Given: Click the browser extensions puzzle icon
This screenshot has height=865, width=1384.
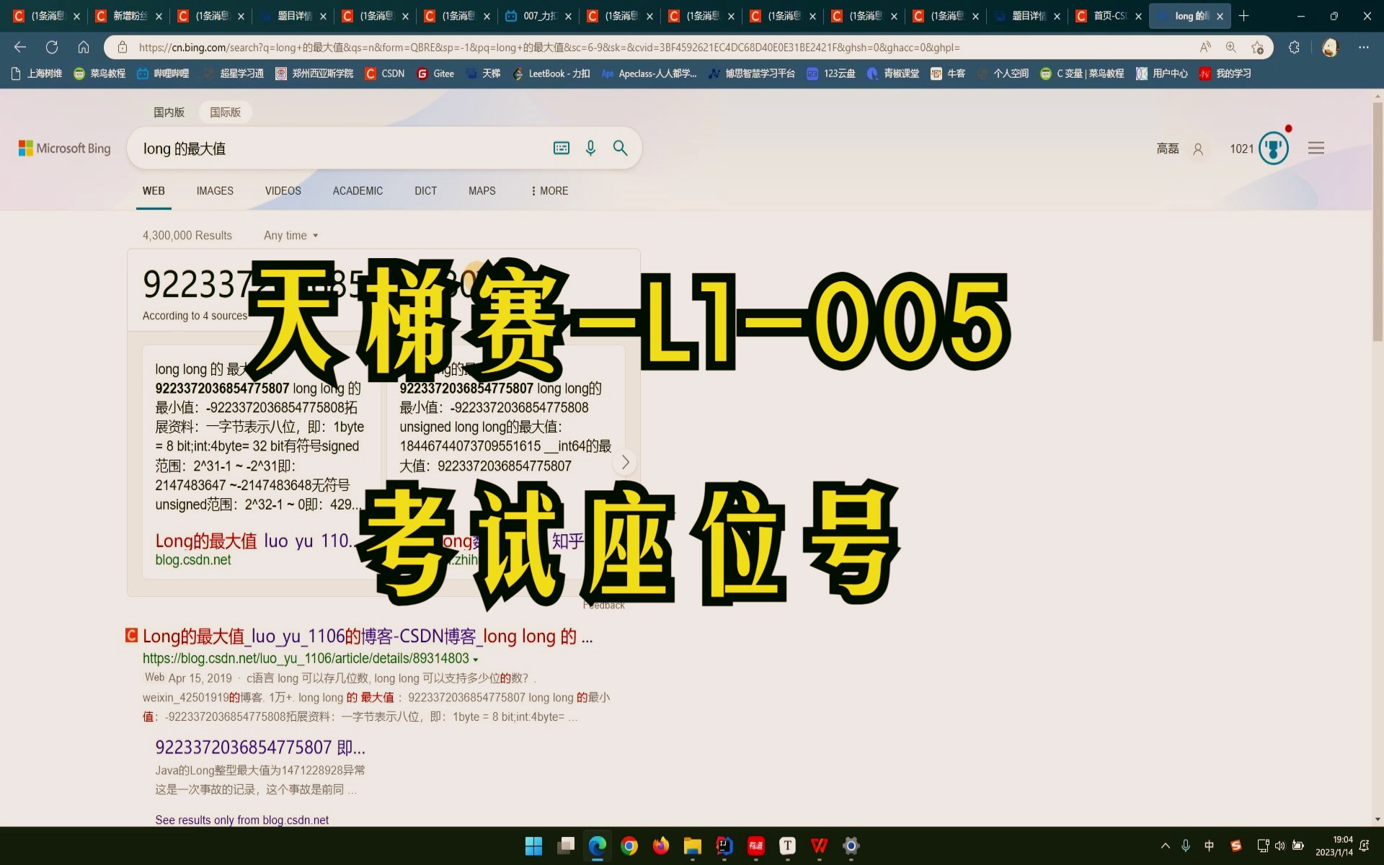Looking at the screenshot, I should click(1294, 47).
